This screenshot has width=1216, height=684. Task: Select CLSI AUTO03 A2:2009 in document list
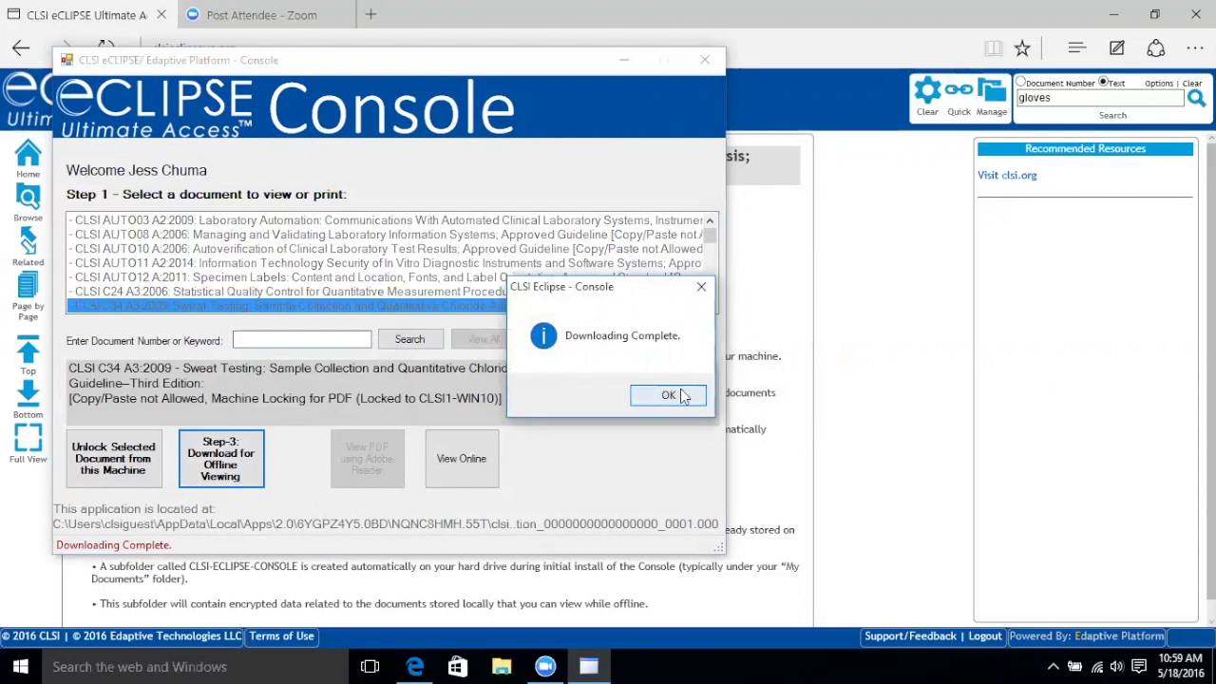pyautogui.click(x=386, y=220)
